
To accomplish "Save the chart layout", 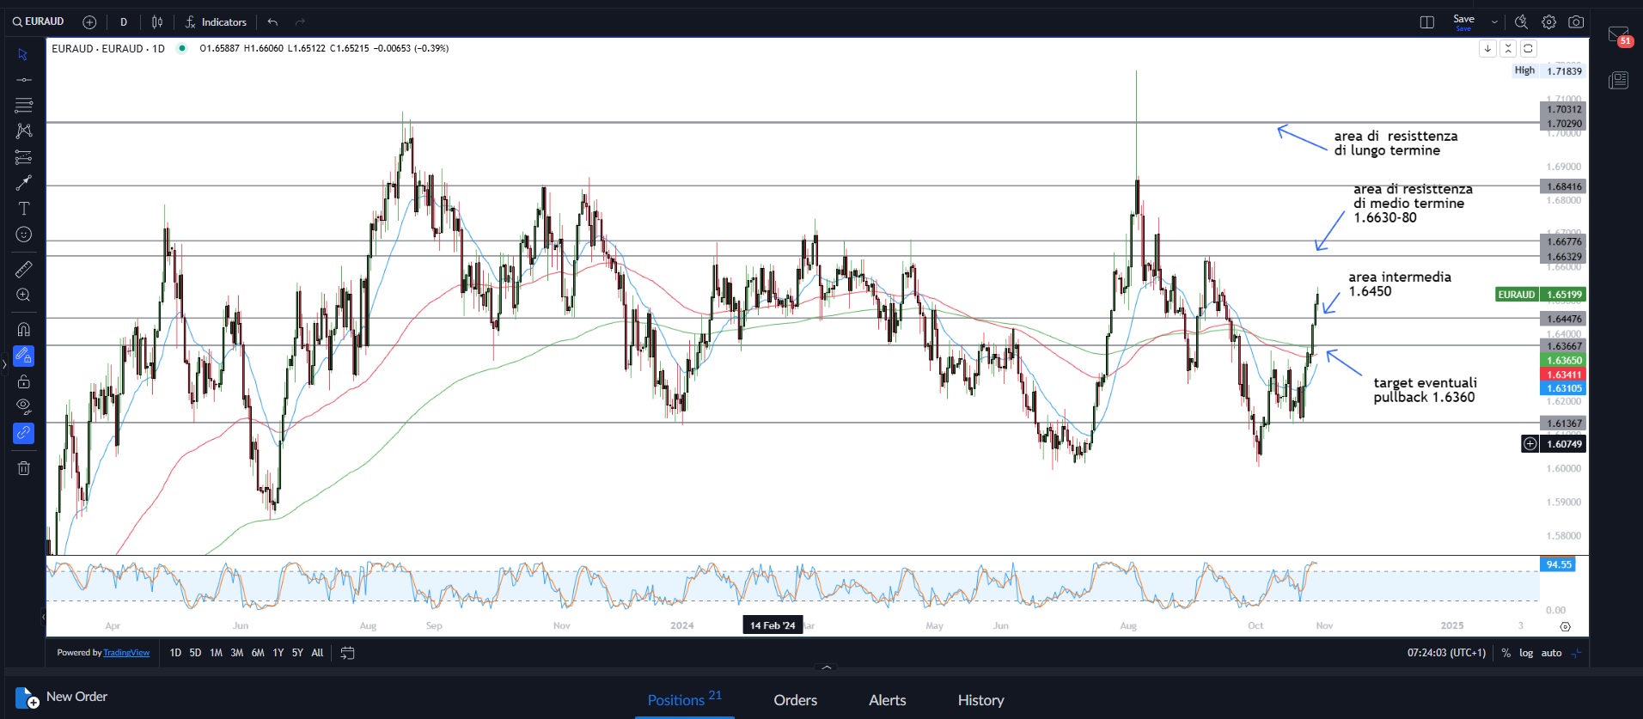I will (x=1463, y=22).
